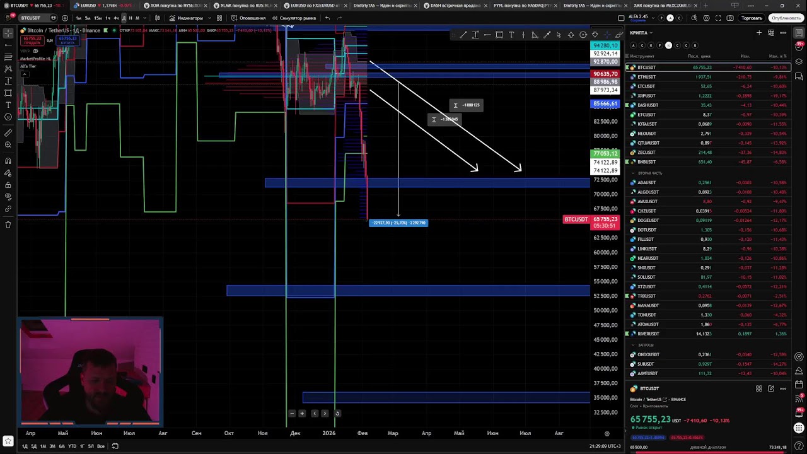Click the Опубликовать button

(x=786, y=18)
